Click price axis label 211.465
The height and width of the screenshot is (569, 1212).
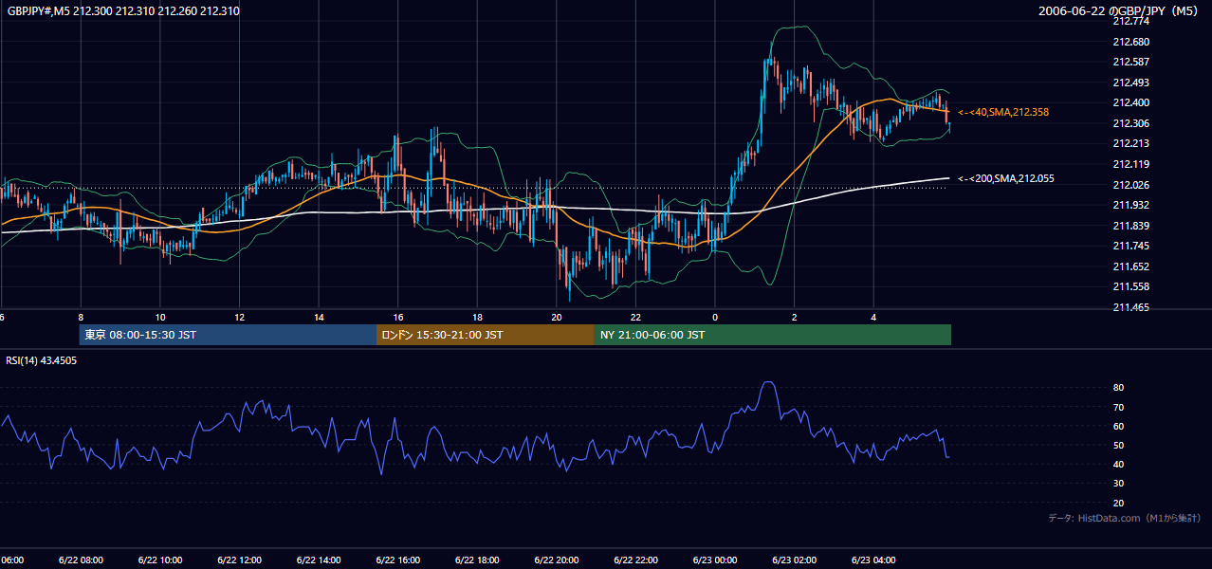[1129, 307]
